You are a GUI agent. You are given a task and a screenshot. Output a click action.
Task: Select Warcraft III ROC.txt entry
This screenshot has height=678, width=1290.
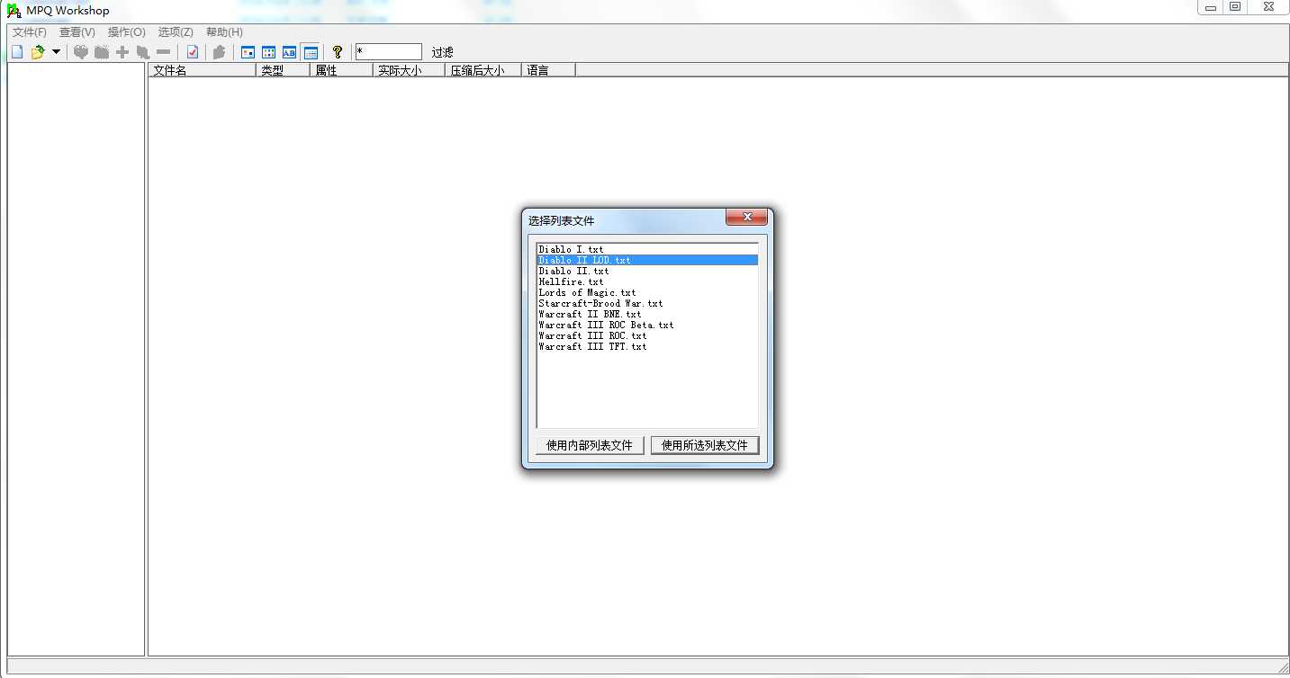coord(647,335)
